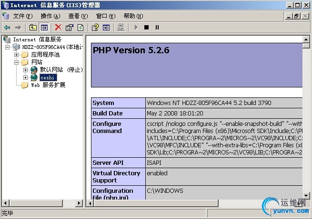Click the Server API value ISAPI
The height and width of the screenshot is (219, 312).
point(154,162)
